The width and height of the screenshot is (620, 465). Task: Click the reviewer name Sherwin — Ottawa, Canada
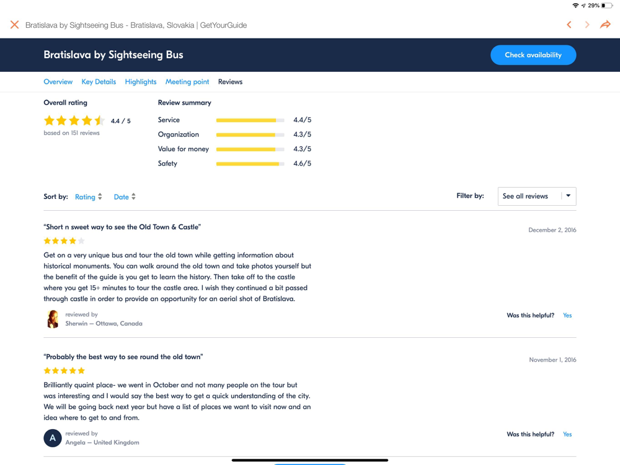tap(104, 324)
